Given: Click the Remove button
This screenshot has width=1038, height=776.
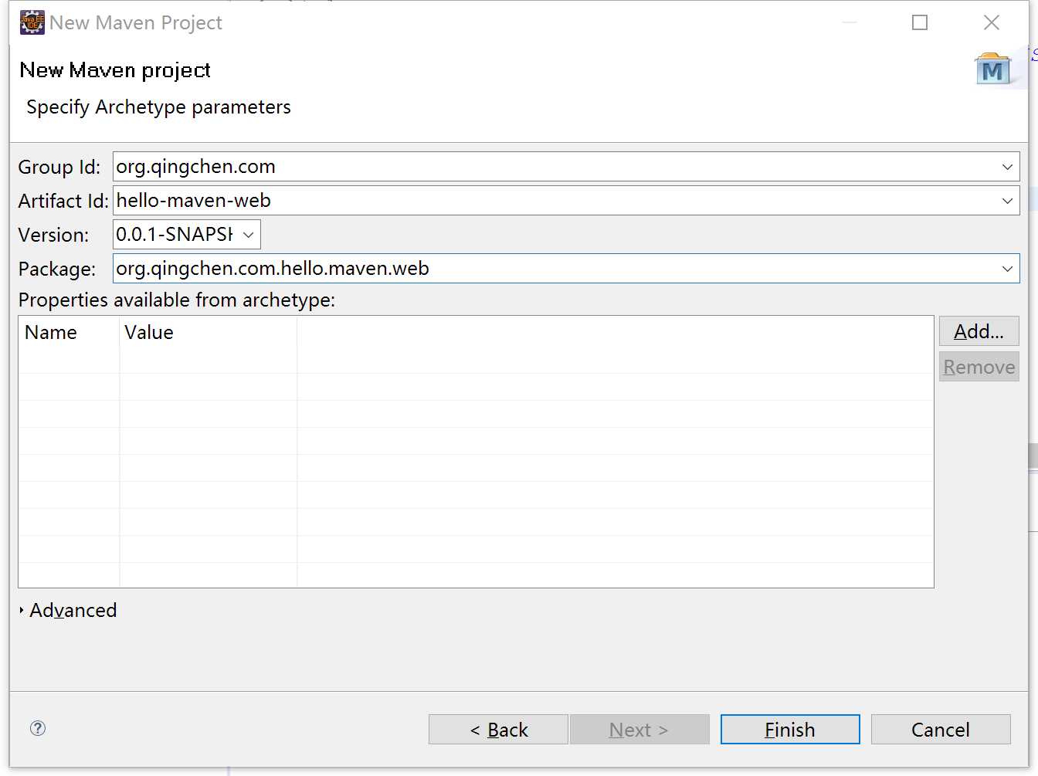Looking at the screenshot, I should tap(979, 367).
